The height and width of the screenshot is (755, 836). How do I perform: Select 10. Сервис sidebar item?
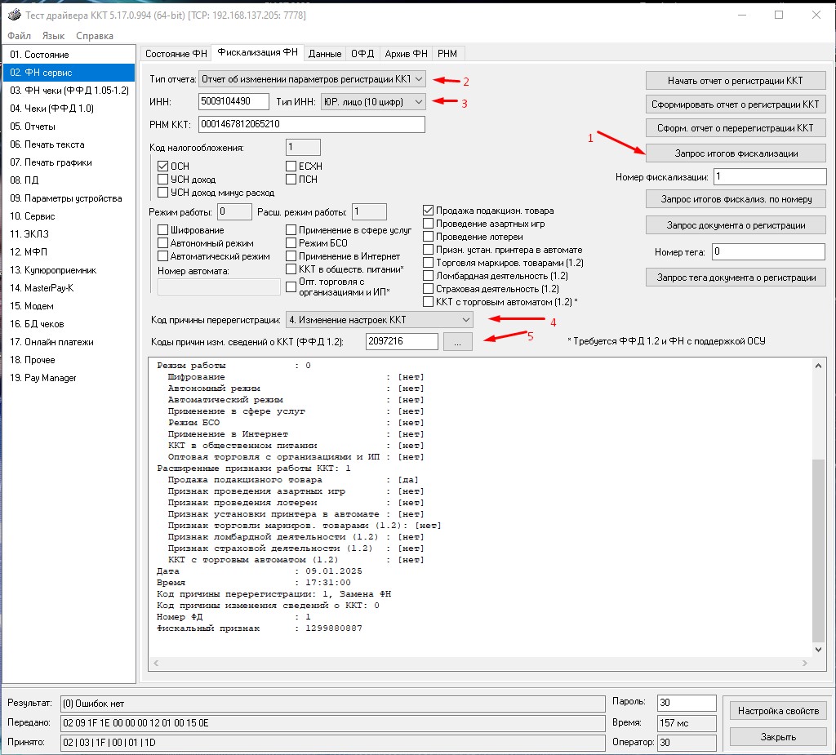tap(69, 216)
